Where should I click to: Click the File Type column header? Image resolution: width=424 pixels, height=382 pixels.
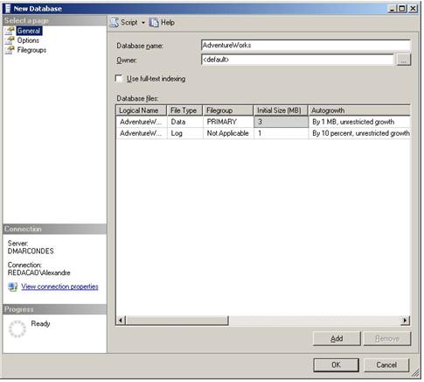184,110
